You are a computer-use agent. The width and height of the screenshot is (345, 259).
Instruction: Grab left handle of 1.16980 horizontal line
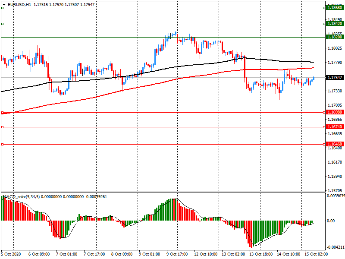coord(3,113)
